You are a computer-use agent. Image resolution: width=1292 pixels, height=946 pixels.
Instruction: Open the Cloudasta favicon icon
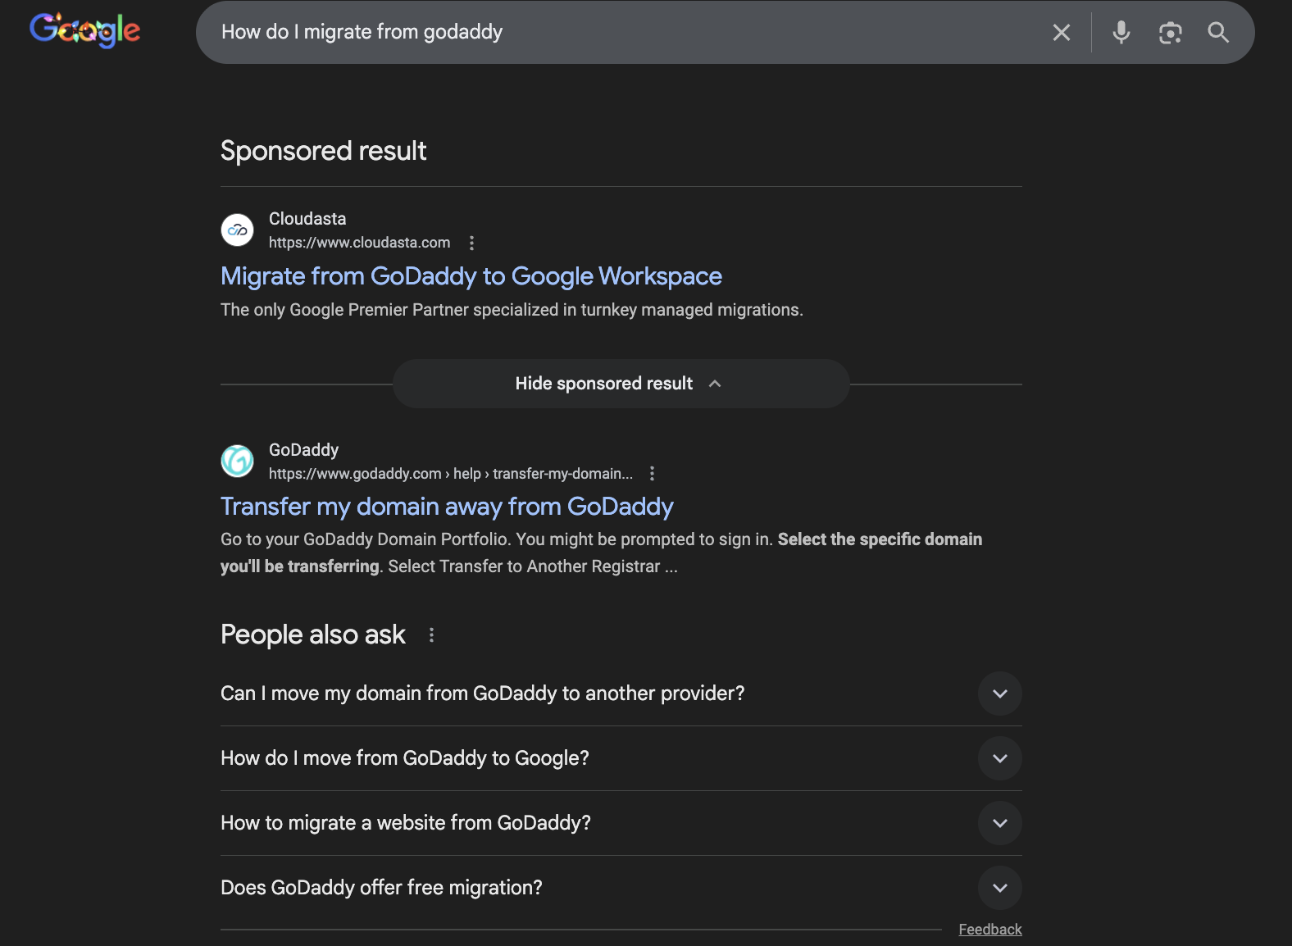point(238,230)
